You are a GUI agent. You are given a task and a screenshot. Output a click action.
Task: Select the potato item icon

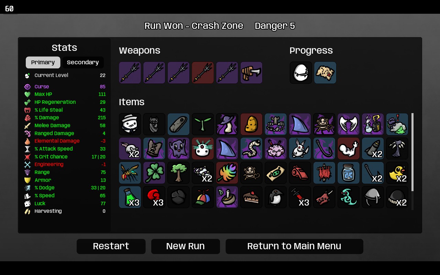click(251, 124)
